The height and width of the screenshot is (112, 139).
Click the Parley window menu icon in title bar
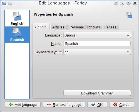4,3
